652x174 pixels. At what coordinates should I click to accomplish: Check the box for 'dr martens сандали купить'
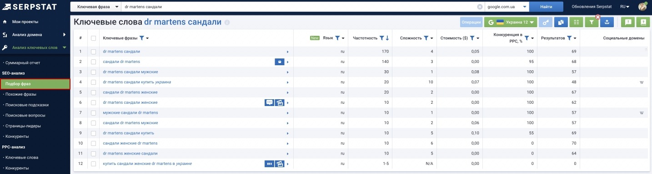[x=94, y=133]
